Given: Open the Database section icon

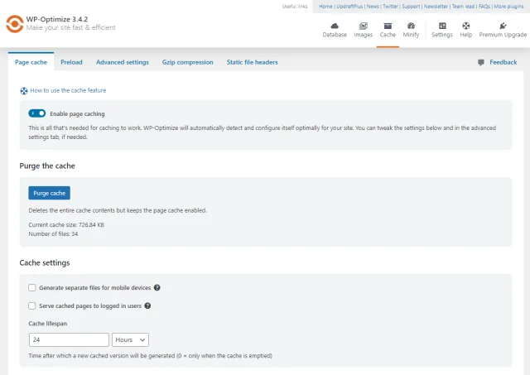Looking at the screenshot, I should [x=335, y=26].
